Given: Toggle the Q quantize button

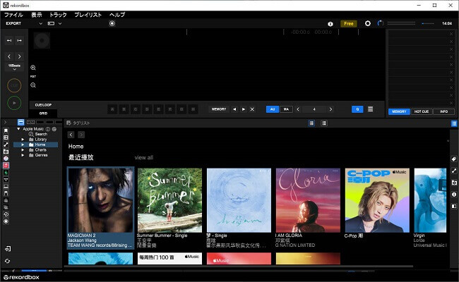Looking at the screenshot, I should (357, 109).
